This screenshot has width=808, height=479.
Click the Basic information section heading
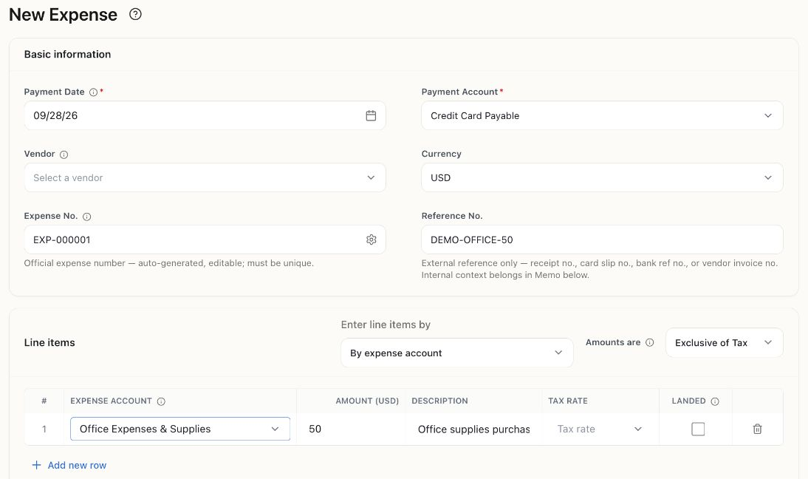point(67,54)
